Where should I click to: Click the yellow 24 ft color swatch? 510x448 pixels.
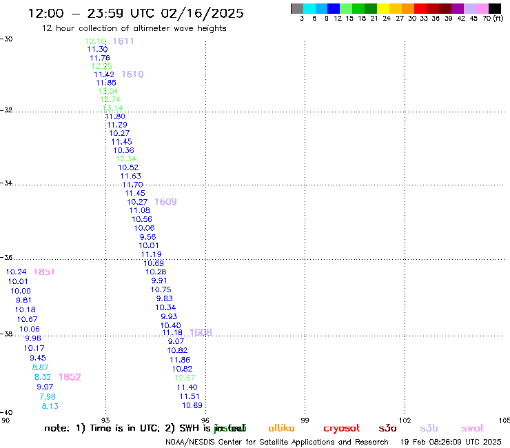click(383, 9)
